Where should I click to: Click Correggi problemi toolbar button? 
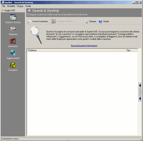point(63,21)
